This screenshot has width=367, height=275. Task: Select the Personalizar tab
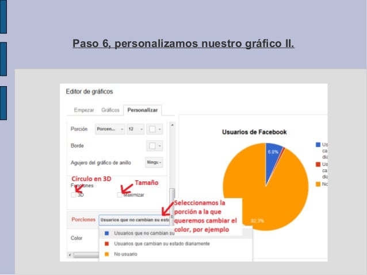[x=142, y=110]
